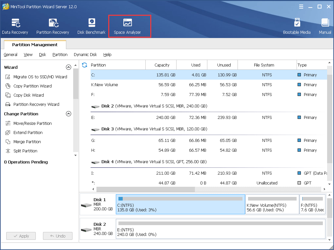The height and width of the screenshot is (250, 334).
Task: Click the Apply button
Action: 21,236
